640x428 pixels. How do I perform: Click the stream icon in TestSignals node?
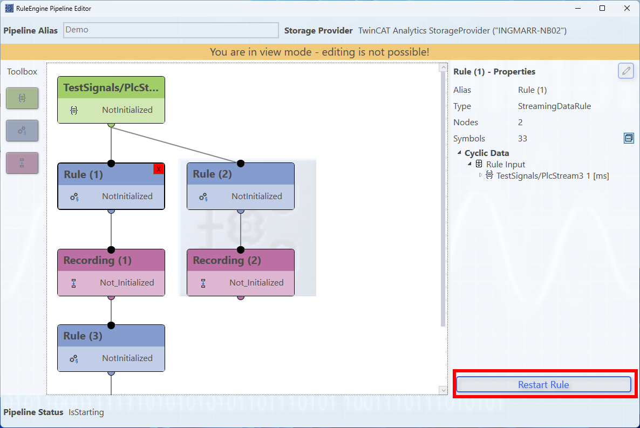click(x=74, y=110)
